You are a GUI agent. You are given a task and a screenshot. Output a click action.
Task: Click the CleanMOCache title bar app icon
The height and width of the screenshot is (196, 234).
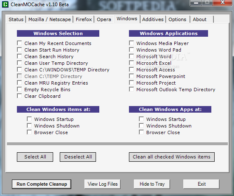pos(5,4)
